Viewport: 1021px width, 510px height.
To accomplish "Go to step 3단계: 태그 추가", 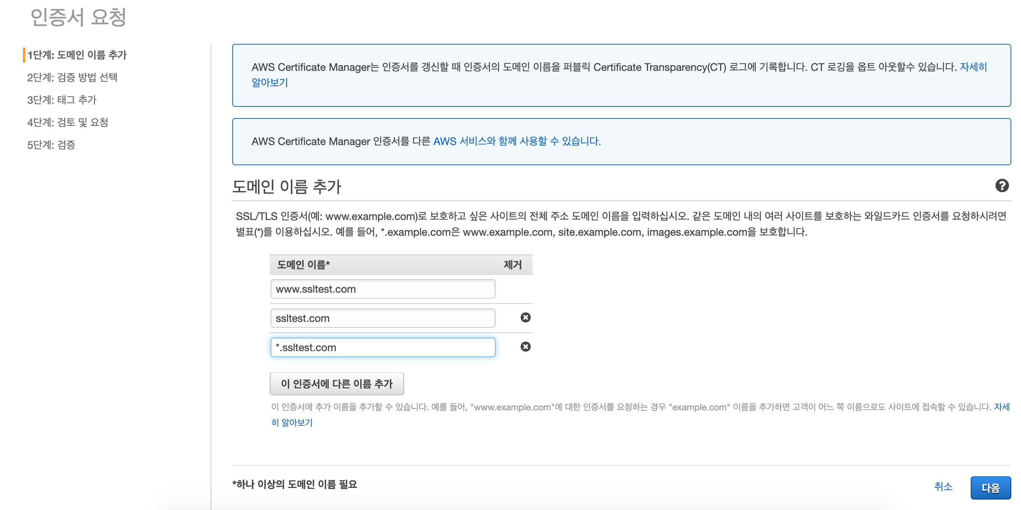I will [62, 100].
